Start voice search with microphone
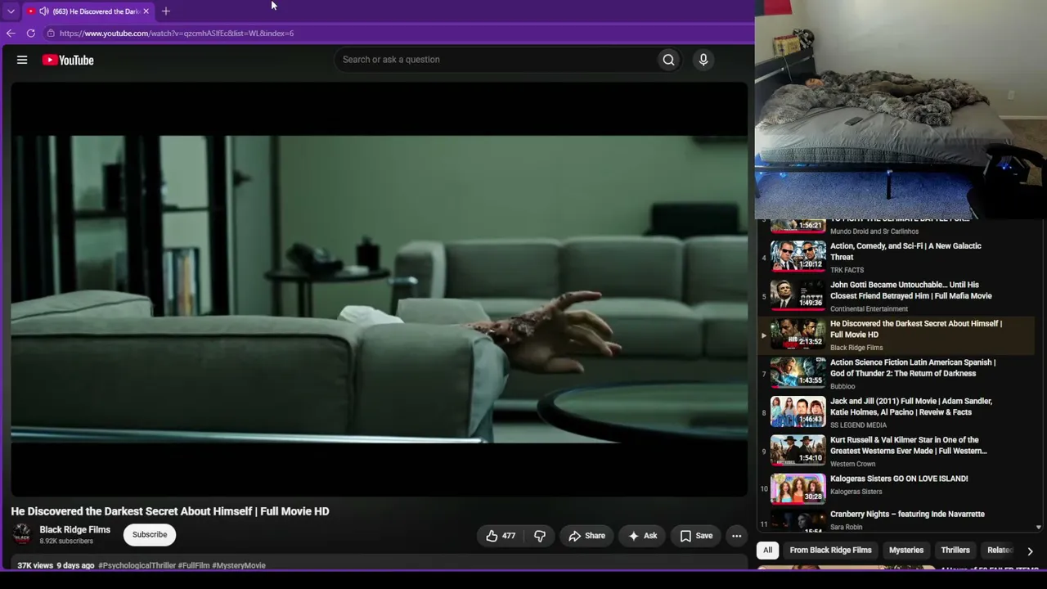Viewport: 1047px width, 589px height. [703, 60]
